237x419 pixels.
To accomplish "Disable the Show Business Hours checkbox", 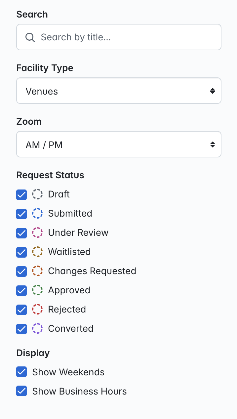I will [x=21, y=391].
